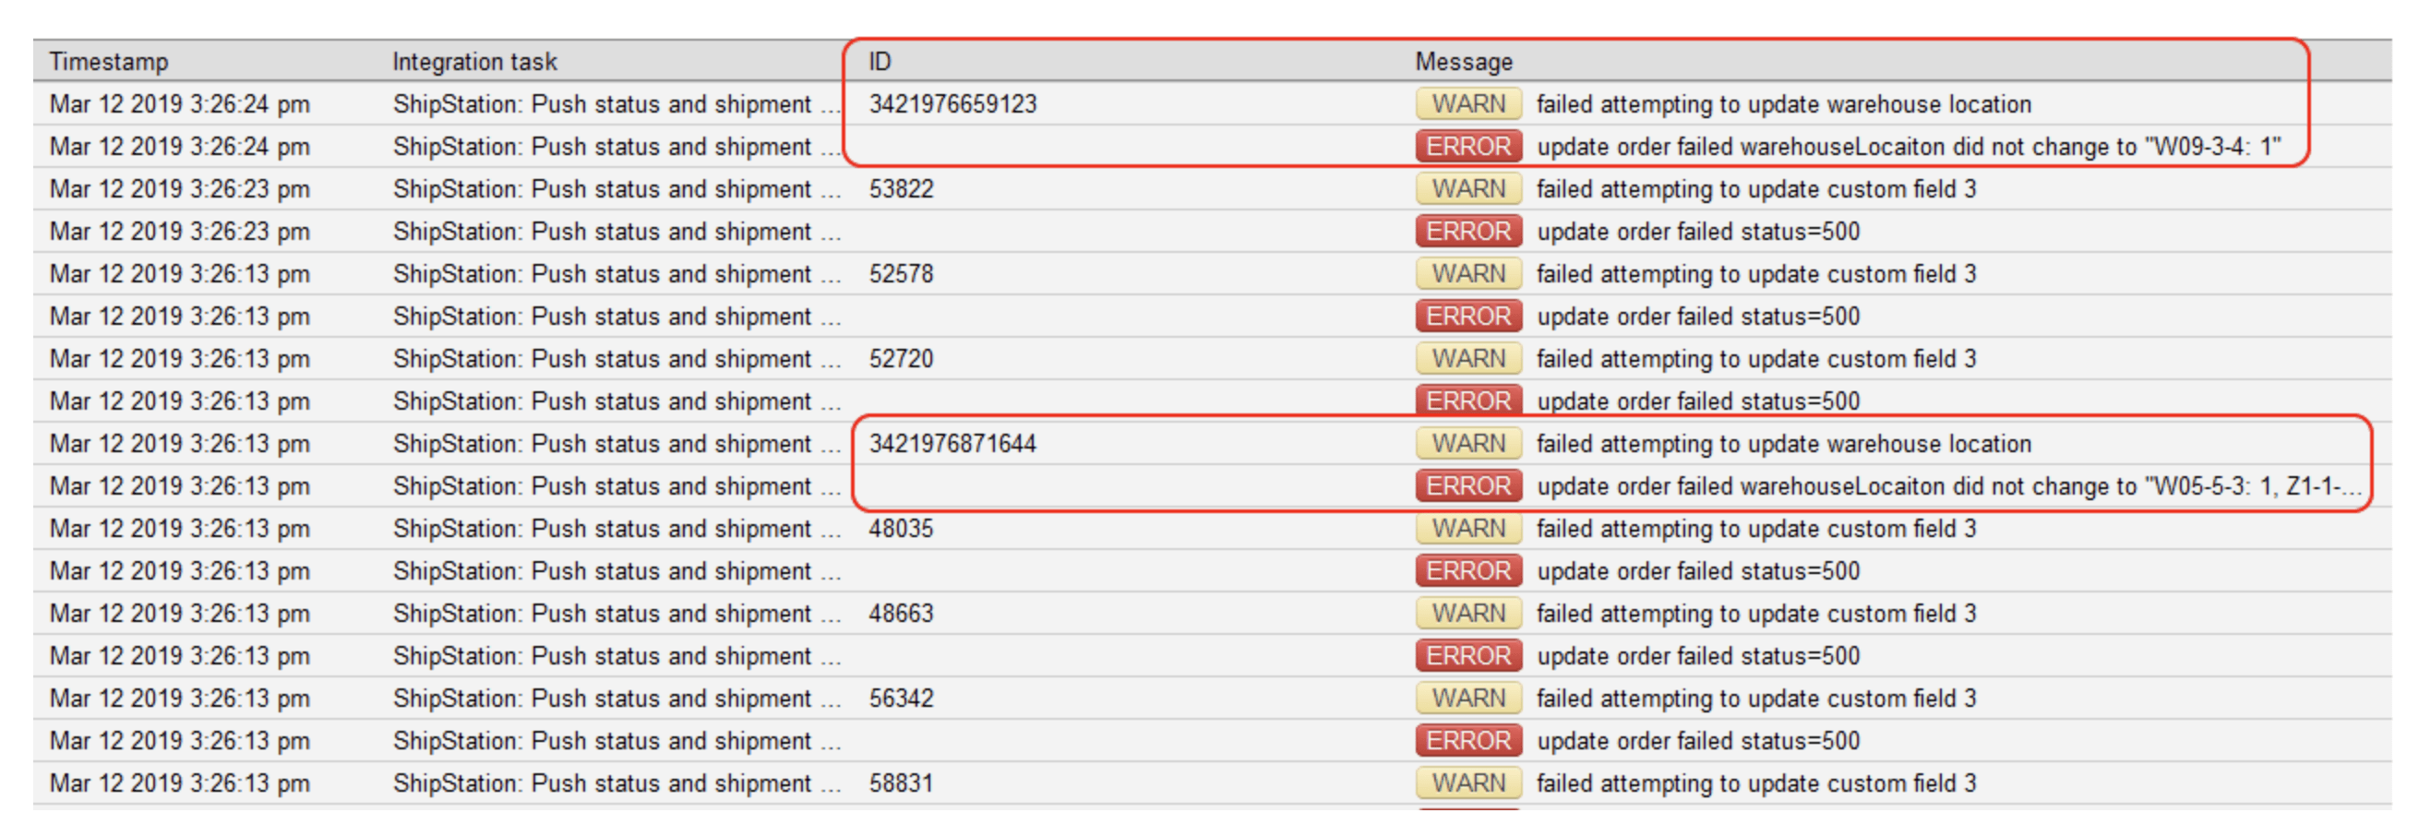Click the ShipStation task cell for ID 56342

click(x=617, y=699)
